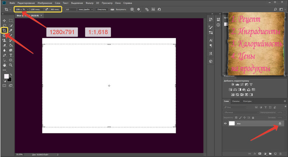The width and height of the screenshot is (288, 157).
Task: Click the foreground color swatch
Action: coord(6,76)
